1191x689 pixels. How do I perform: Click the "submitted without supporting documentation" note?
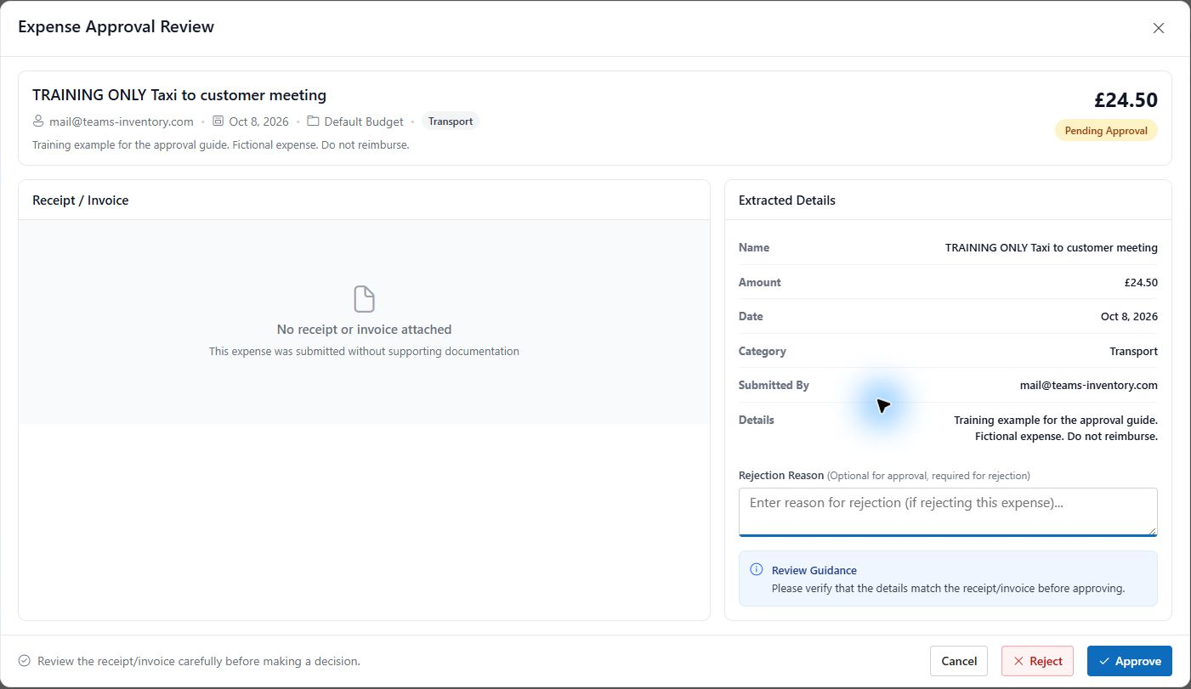(x=364, y=351)
